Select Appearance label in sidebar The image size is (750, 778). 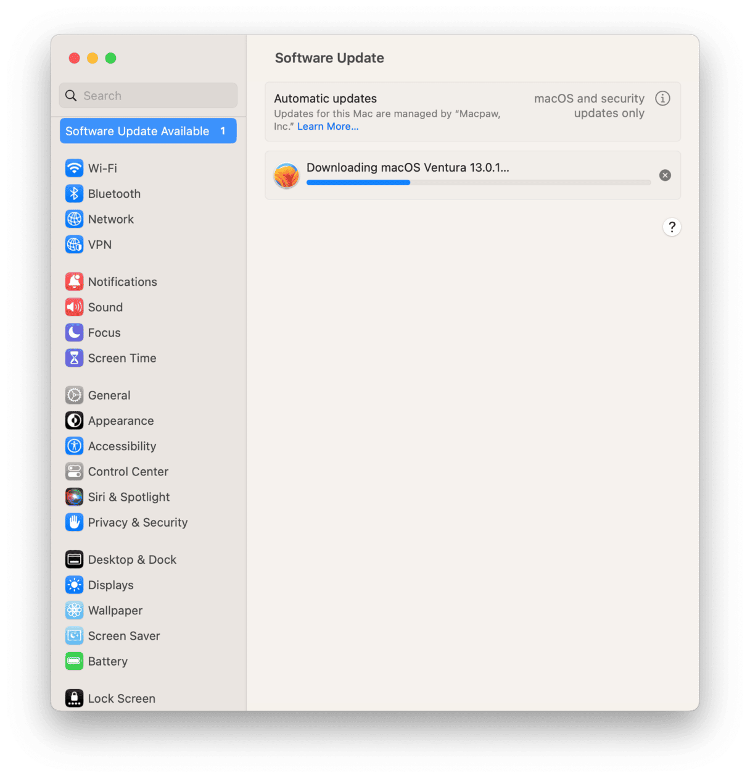click(121, 421)
